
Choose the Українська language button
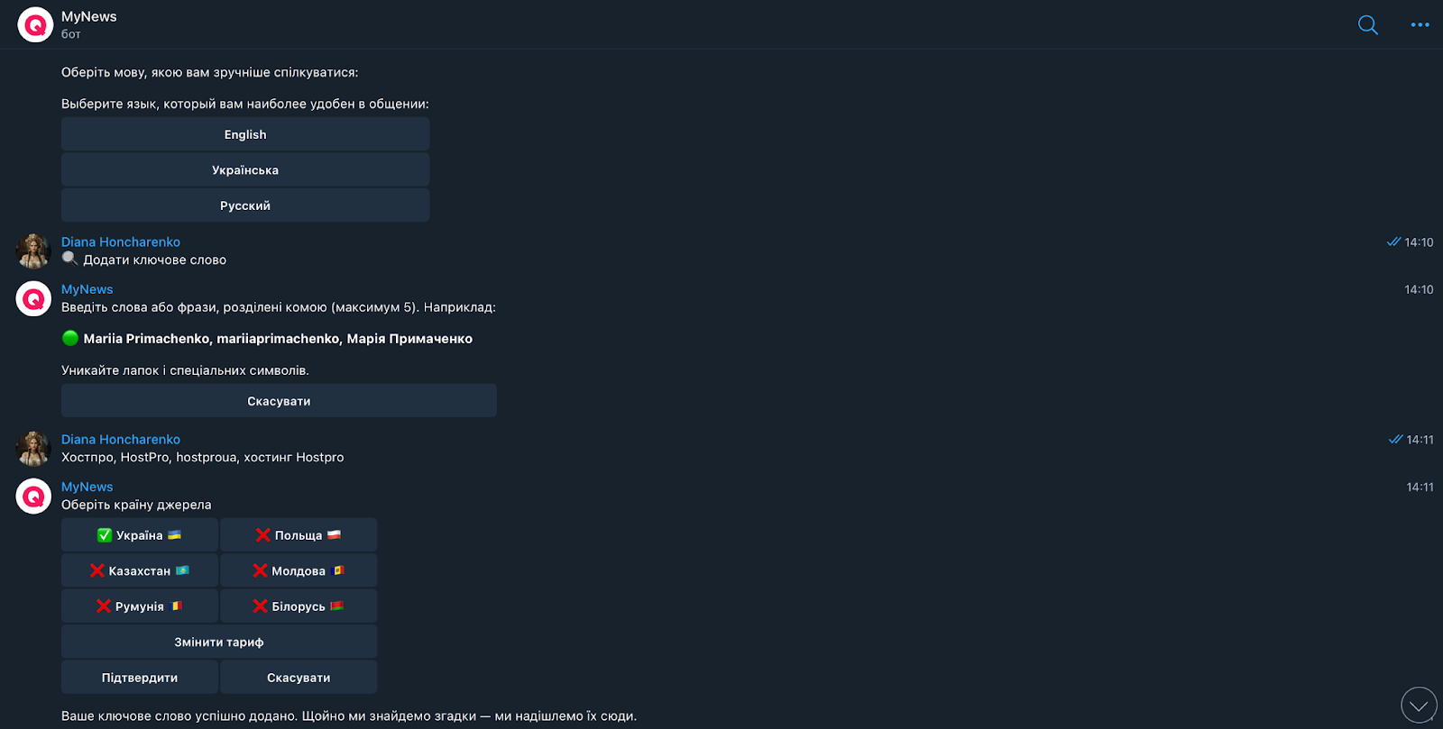point(245,169)
